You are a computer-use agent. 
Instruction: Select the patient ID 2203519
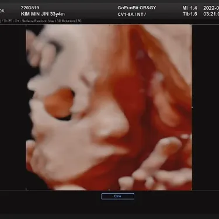point(30,8)
